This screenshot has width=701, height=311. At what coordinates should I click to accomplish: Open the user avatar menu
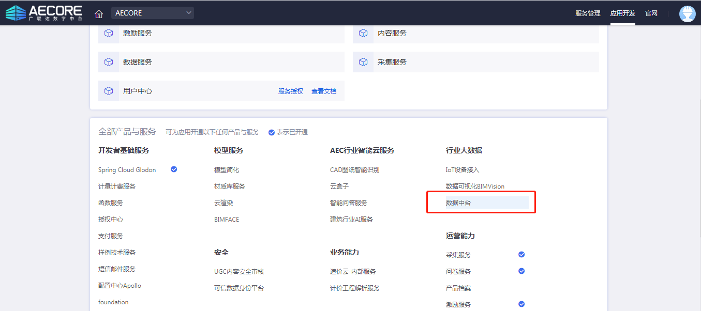(687, 13)
